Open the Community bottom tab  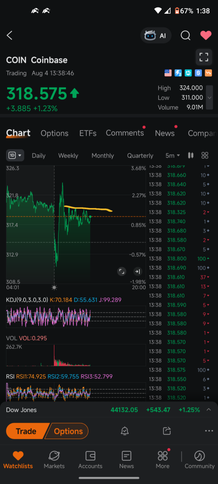click(x=200, y=460)
